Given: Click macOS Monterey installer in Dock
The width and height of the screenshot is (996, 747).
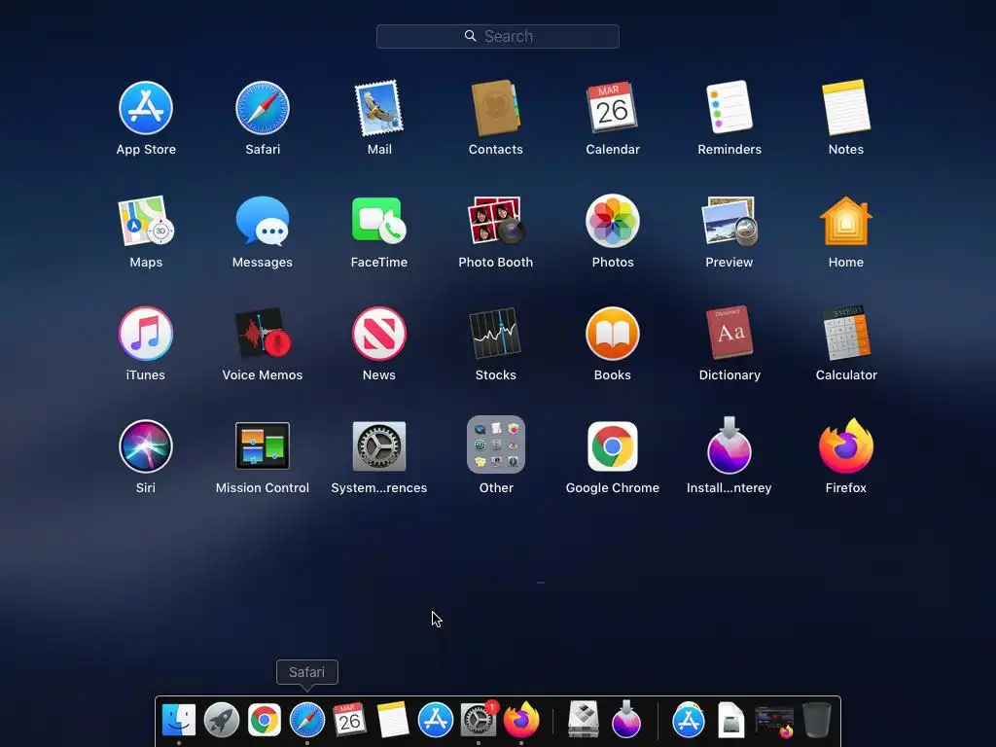Looking at the screenshot, I should [x=625, y=720].
